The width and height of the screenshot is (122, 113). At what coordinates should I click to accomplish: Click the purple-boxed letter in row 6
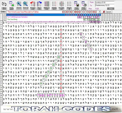coord(86,42)
